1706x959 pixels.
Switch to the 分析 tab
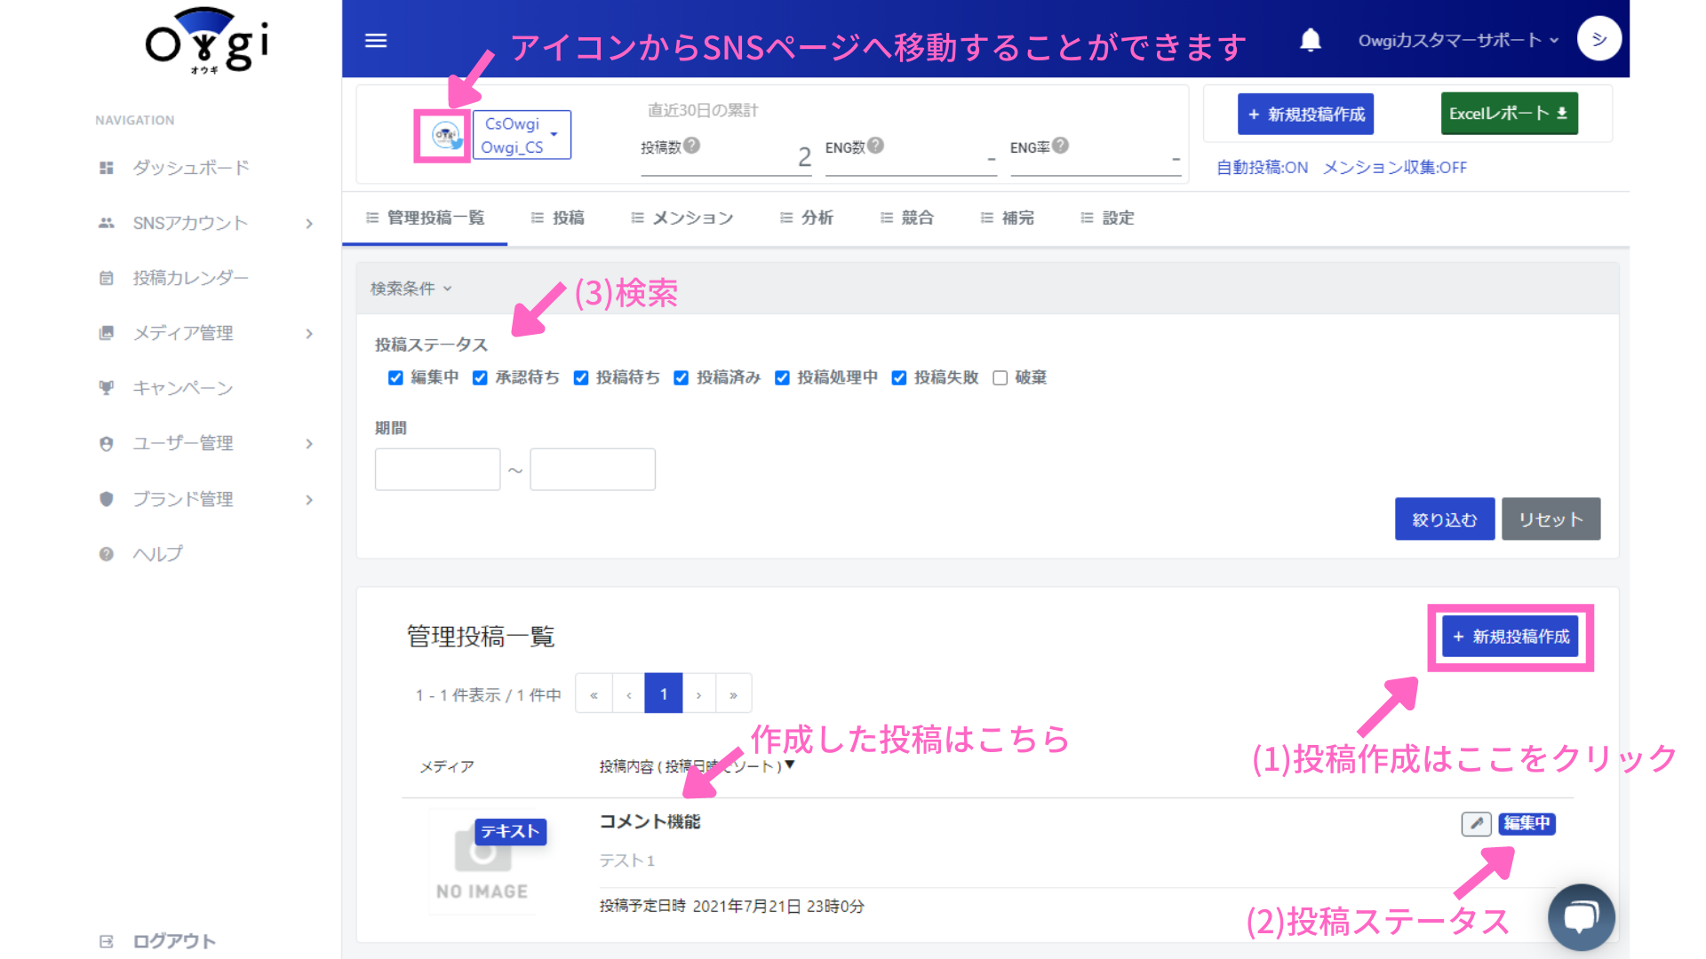click(807, 218)
